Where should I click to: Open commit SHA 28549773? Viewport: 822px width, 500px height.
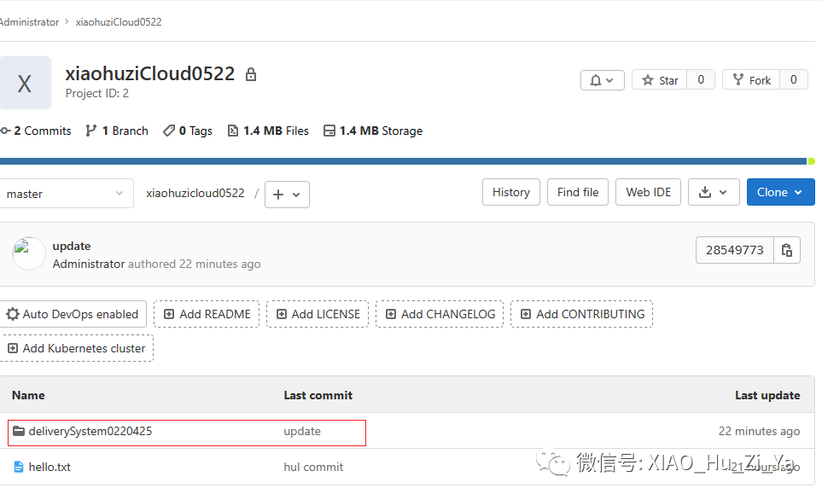[734, 250]
